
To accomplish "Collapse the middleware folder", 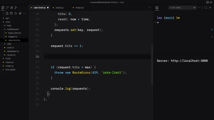I will (x=13, y=29).
